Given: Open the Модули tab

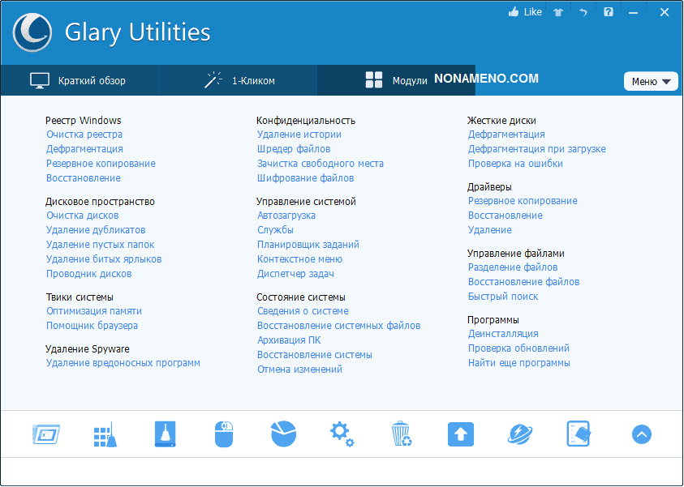Looking at the screenshot, I should [x=397, y=80].
